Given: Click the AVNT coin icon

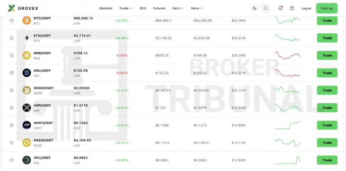Looking at the screenshot, I should coord(27,125).
